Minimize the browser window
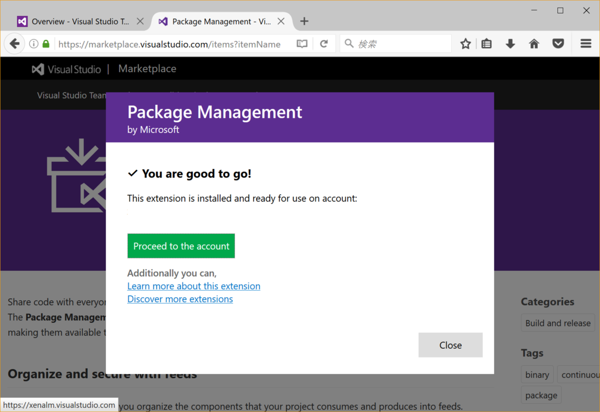Image resolution: width=600 pixels, height=412 pixels. pos(534,11)
